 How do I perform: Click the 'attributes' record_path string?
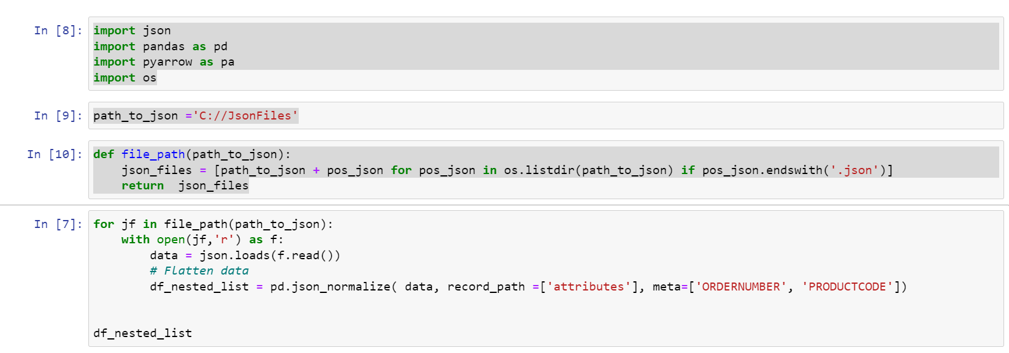point(589,287)
